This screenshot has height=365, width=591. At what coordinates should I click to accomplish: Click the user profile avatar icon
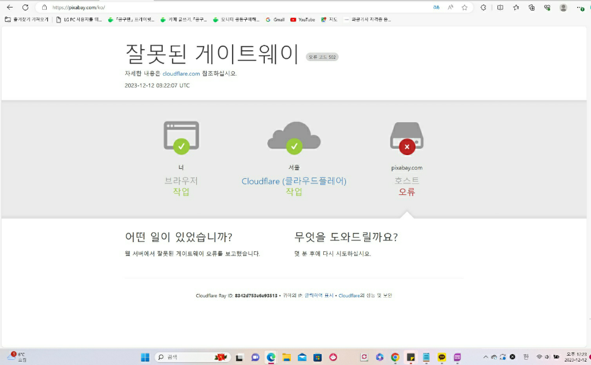tap(563, 7)
